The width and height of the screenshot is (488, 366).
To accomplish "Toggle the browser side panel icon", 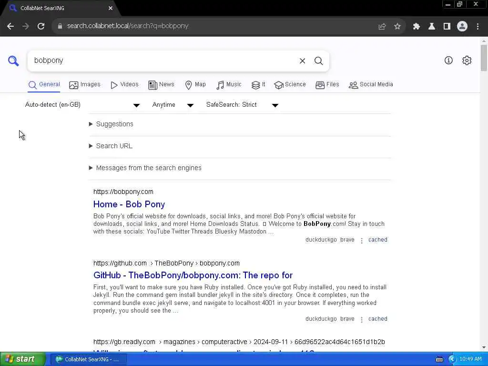I will coord(447,27).
